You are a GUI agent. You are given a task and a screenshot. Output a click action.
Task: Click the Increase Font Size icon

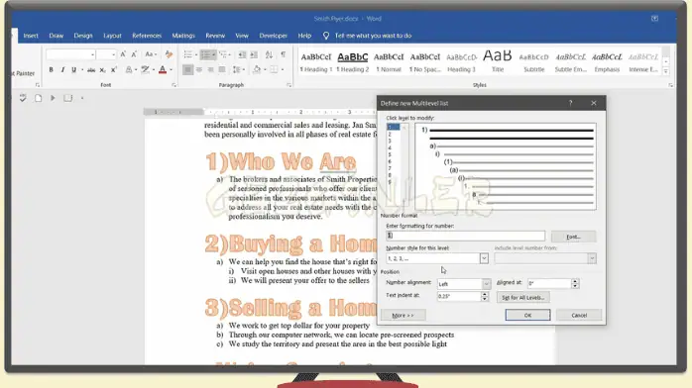click(123, 54)
